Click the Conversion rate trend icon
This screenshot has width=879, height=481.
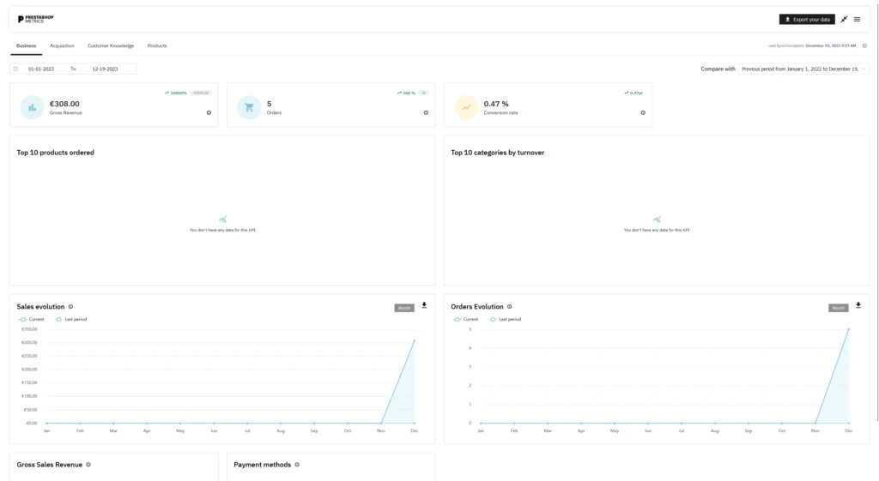466,107
